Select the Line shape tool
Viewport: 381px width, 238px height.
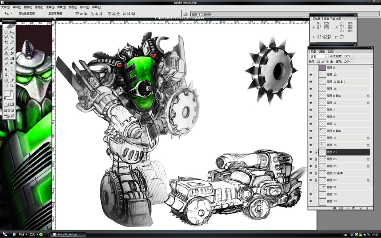coord(12,74)
